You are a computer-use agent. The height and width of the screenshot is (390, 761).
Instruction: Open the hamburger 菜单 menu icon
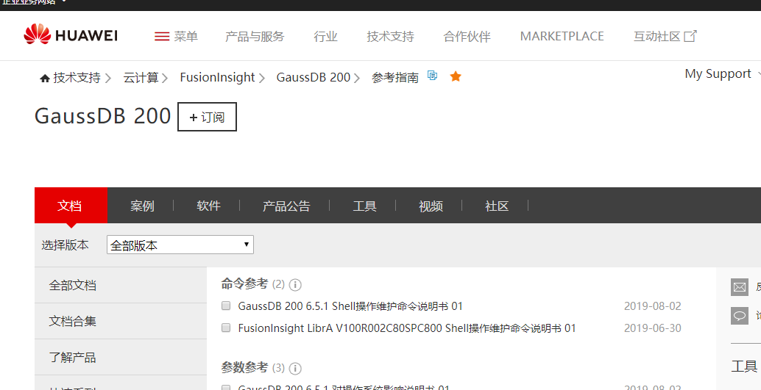click(162, 36)
